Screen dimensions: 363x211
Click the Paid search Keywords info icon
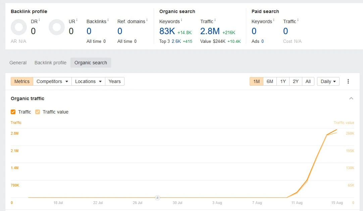point(274,20)
